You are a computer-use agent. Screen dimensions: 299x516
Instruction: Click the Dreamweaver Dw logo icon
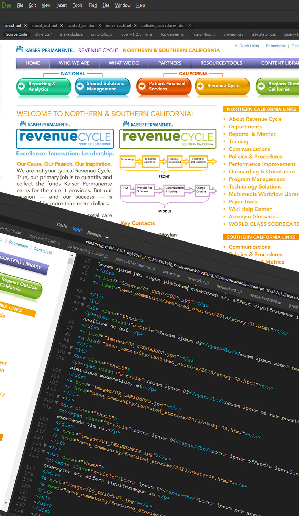click(7, 5)
